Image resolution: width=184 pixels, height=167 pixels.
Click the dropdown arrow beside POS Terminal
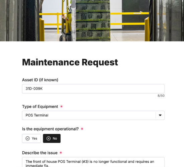160,115
